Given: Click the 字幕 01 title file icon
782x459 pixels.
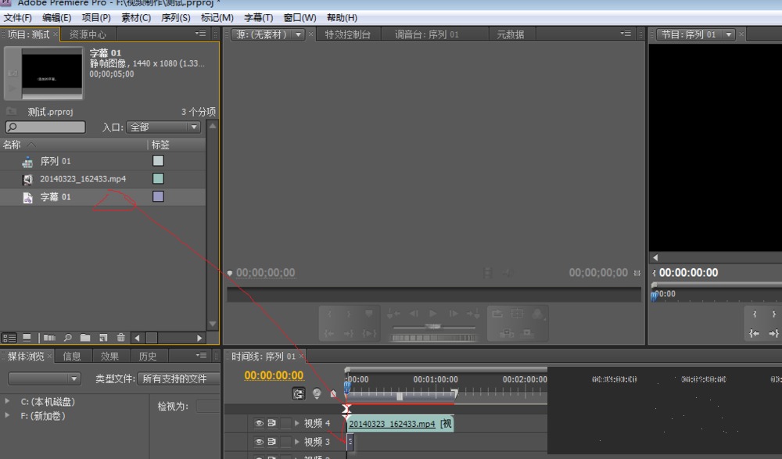Looking at the screenshot, I should coord(28,198).
